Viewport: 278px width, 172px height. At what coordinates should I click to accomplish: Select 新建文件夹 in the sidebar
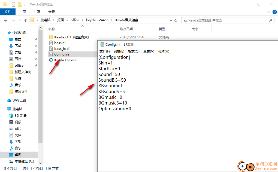(x=23, y=72)
